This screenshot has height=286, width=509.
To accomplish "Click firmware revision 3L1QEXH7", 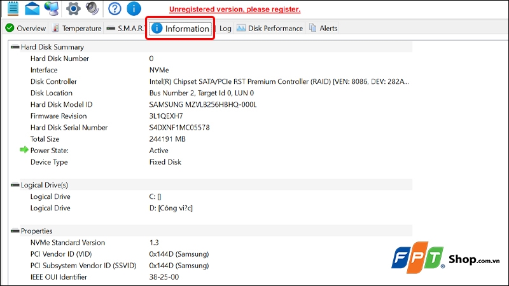I will point(166,116).
